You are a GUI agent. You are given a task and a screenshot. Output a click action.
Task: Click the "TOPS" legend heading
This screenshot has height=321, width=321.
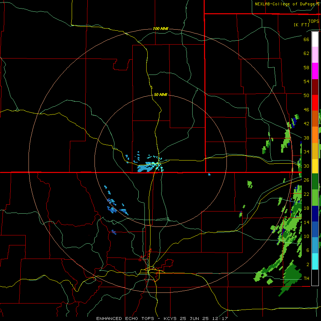(x=314, y=21)
